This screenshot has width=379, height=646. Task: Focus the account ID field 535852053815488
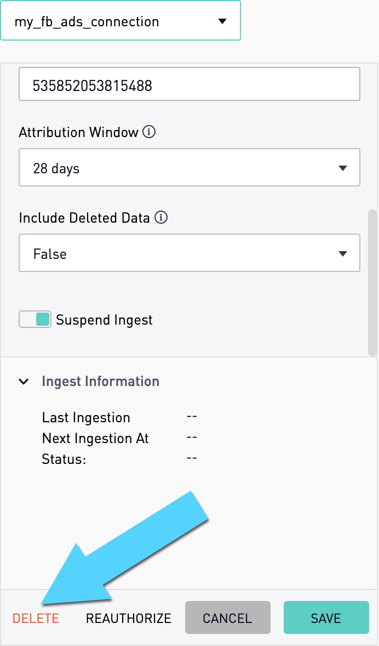(190, 84)
